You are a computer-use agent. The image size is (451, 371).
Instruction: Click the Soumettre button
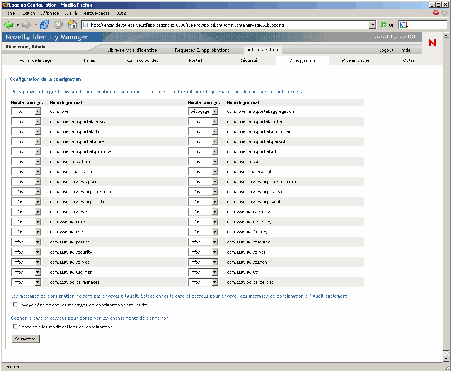25,339
